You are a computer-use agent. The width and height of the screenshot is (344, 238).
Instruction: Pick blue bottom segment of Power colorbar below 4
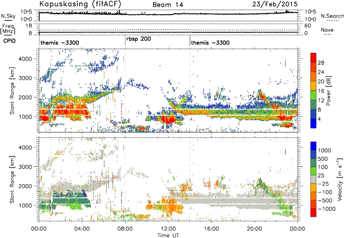(x=313, y=124)
